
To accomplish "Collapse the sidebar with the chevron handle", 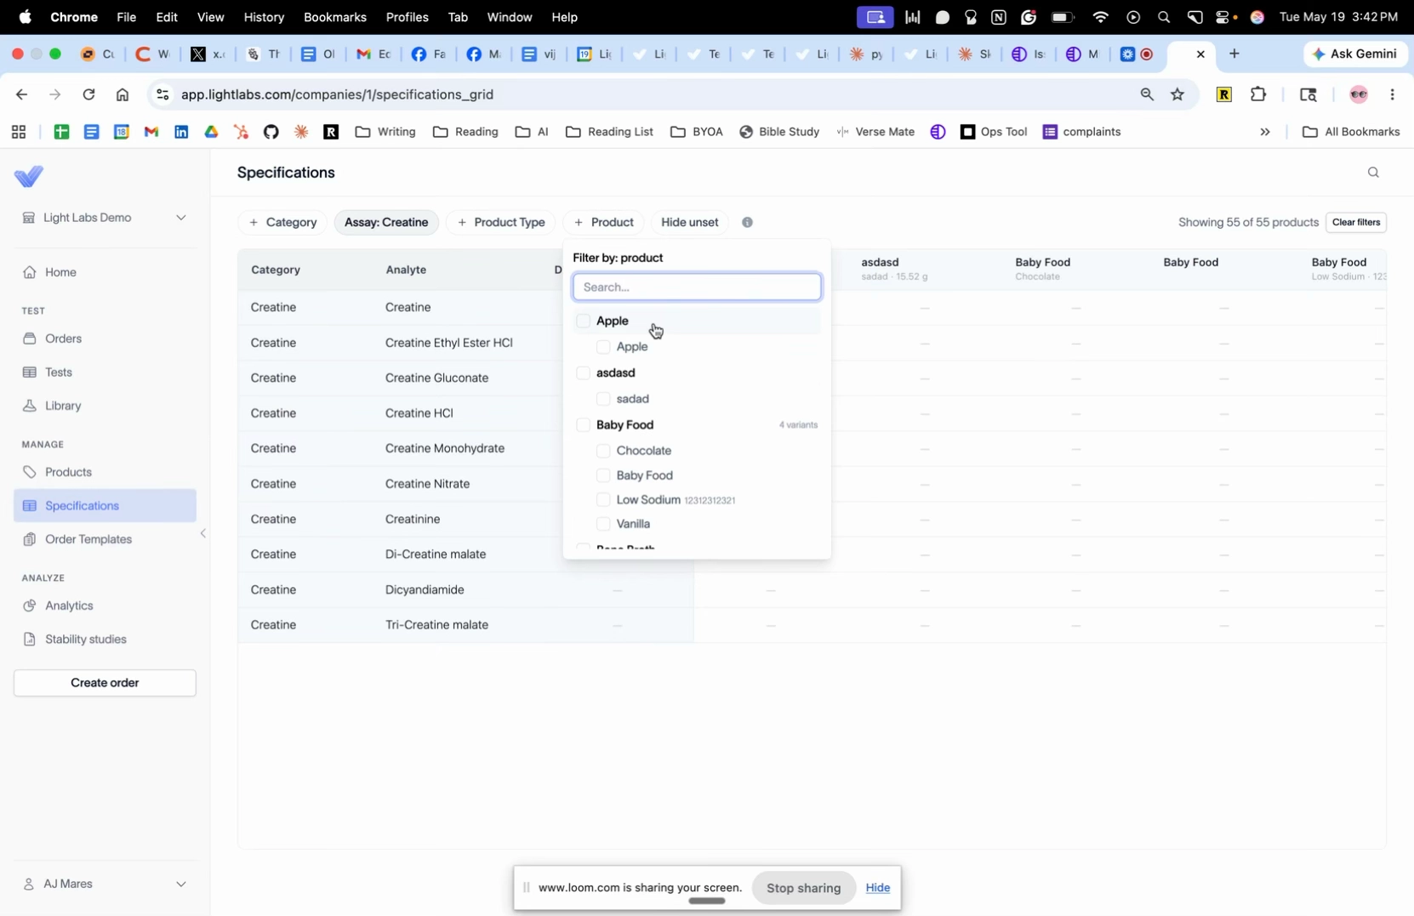I will (203, 534).
